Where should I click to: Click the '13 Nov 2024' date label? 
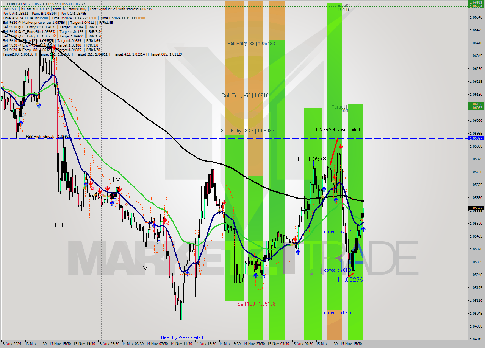point(11,344)
